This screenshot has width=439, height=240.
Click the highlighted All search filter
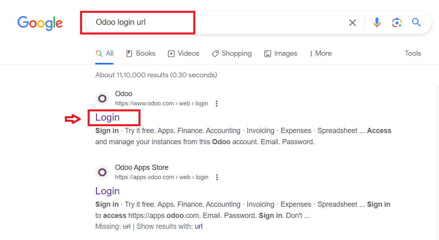[104, 52]
